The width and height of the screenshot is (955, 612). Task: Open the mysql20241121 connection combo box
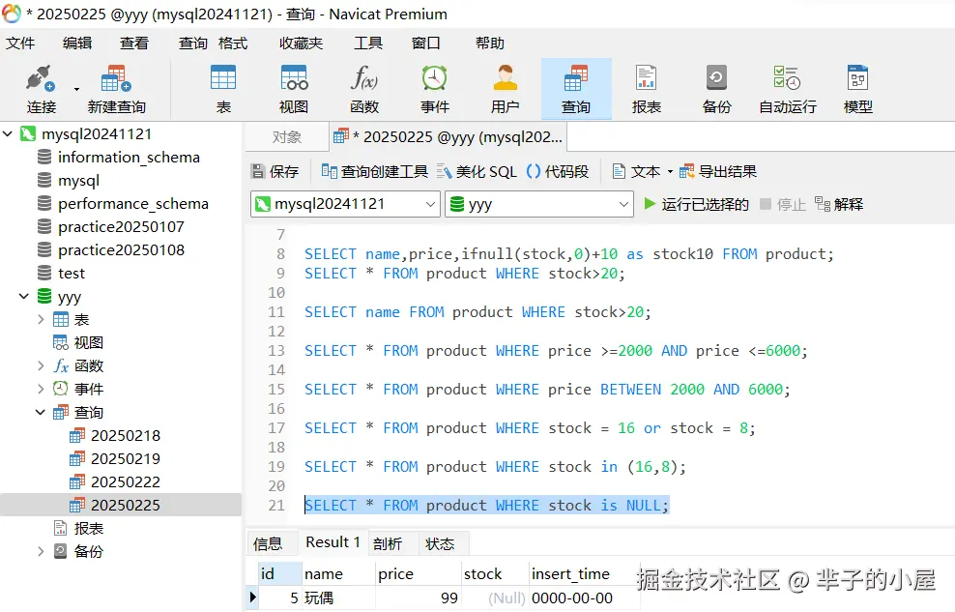(345, 204)
